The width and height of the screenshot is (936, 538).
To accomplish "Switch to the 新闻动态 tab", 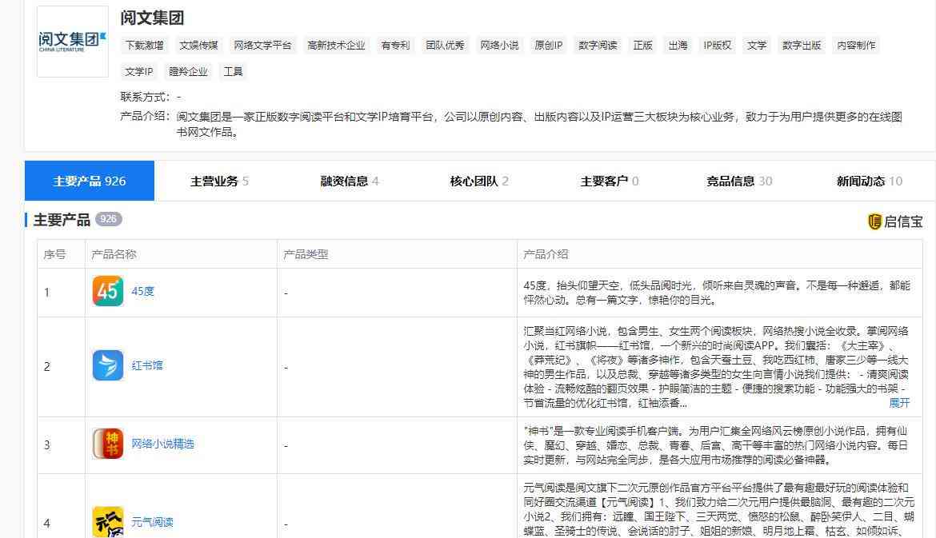I will 869,181.
